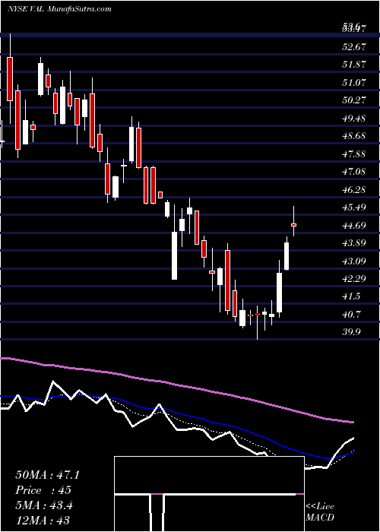This screenshot has width=380, height=532.
Task: Click the 46.28 price axis label
Action: click(x=355, y=190)
